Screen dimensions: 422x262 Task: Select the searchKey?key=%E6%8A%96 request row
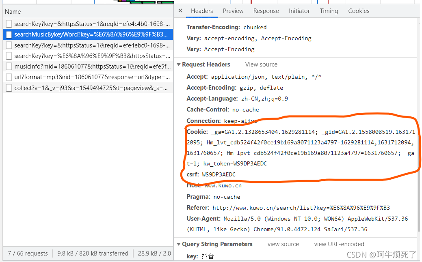[x=88, y=56]
